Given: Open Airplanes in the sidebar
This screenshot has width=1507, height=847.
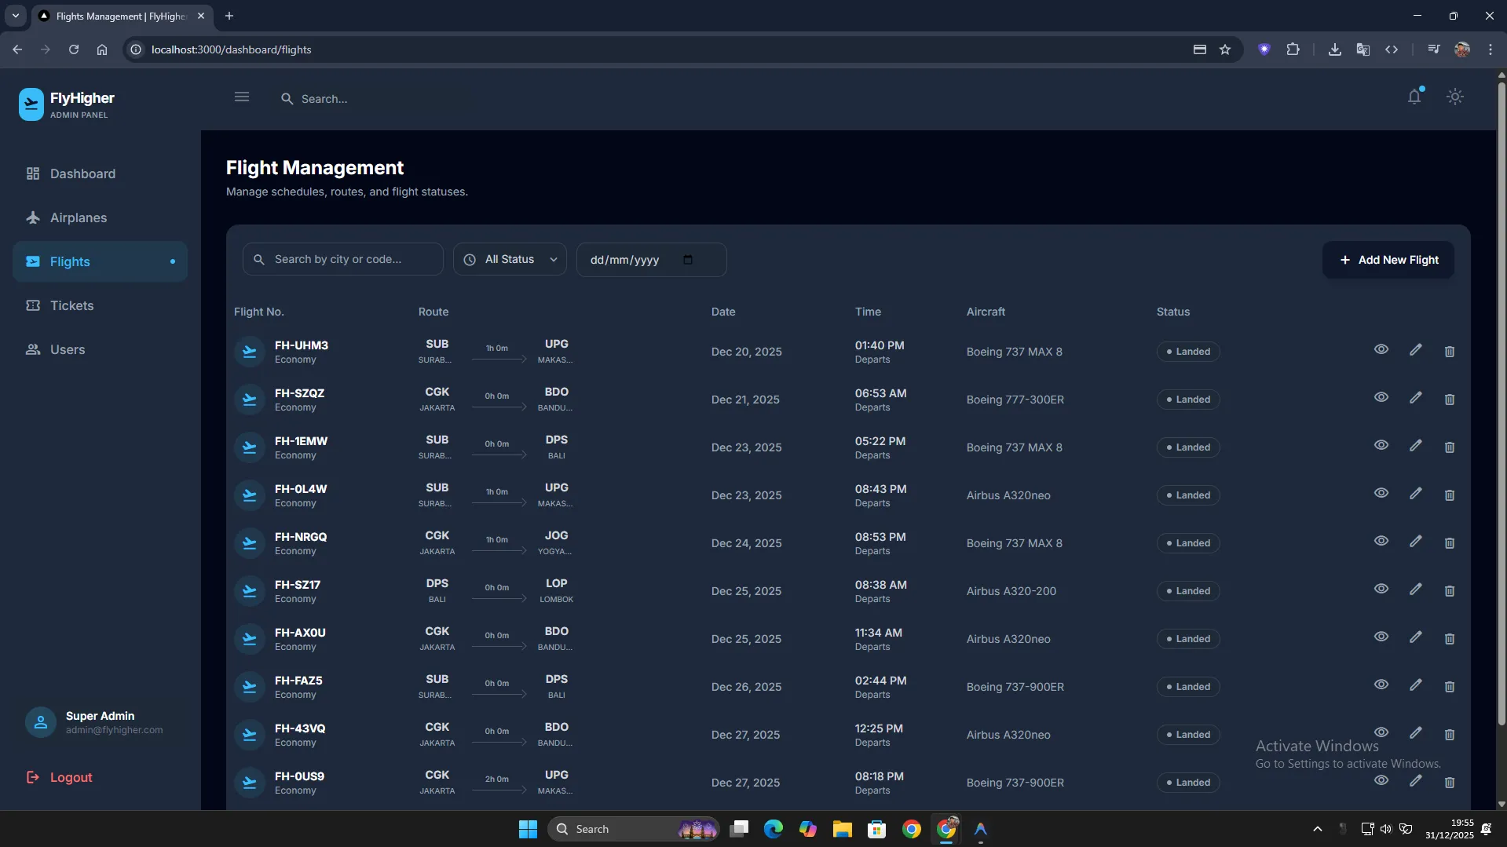Looking at the screenshot, I should (79, 218).
